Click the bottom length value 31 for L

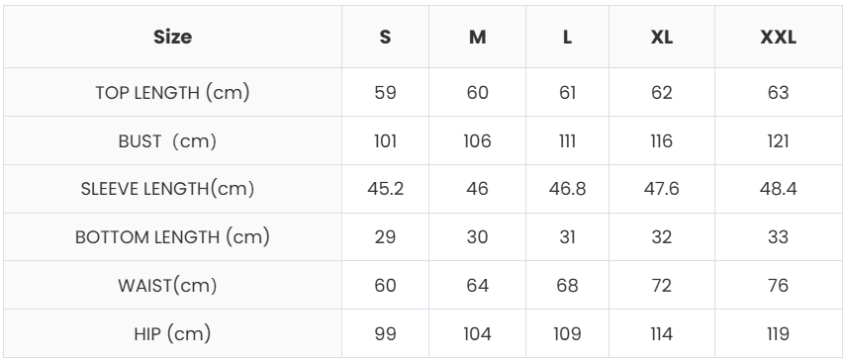pos(567,237)
